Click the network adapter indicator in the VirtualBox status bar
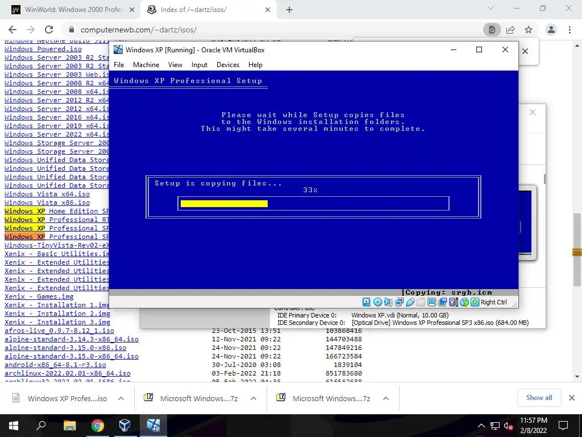Viewport: 582px width, 437px height. [400, 302]
